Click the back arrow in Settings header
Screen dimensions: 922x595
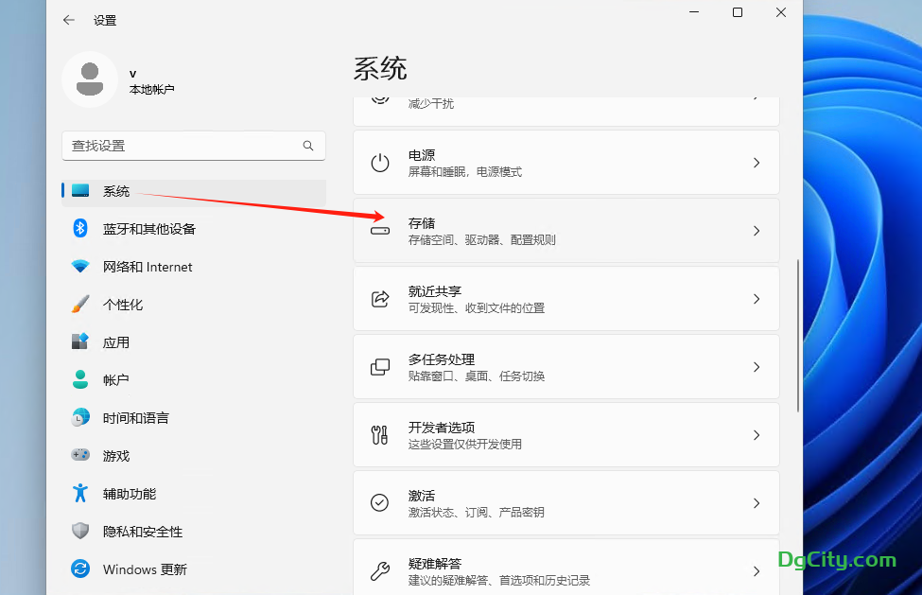(x=69, y=20)
